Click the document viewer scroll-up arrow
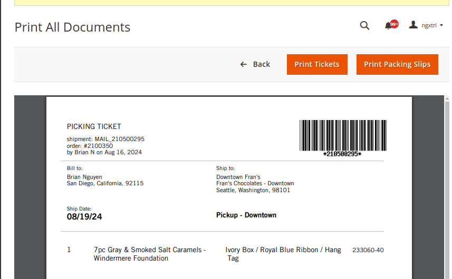 point(447,99)
